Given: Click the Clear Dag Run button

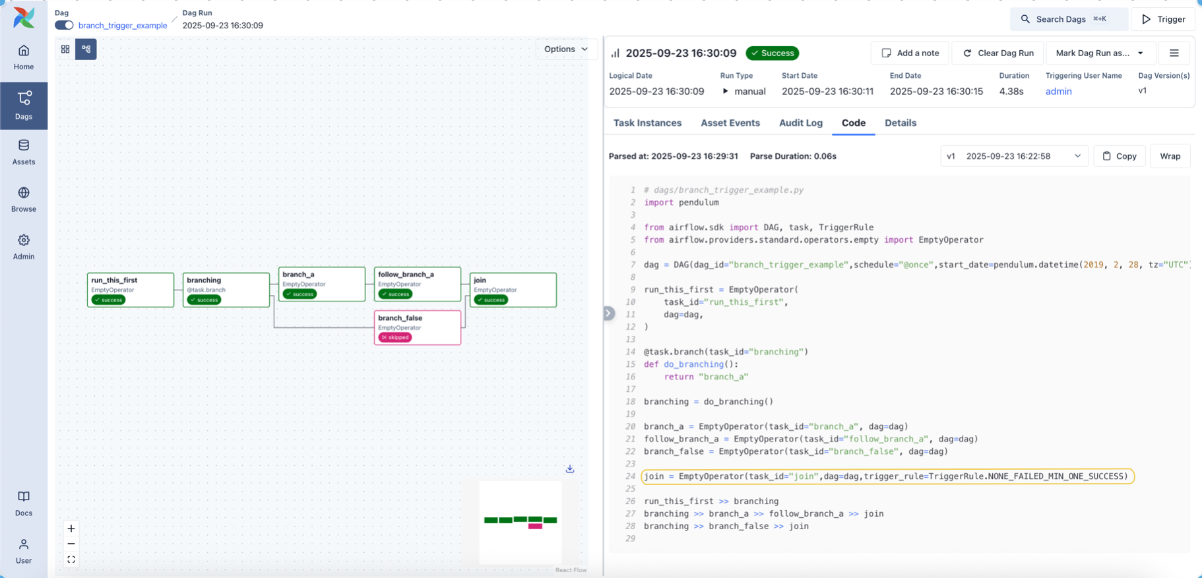Looking at the screenshot, I should coord(997,53).
